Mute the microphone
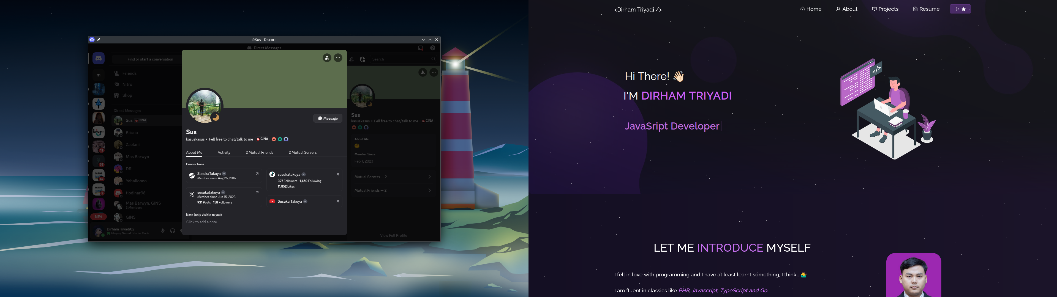Viewport: 1057px width, 297px height. click(163, 230)
